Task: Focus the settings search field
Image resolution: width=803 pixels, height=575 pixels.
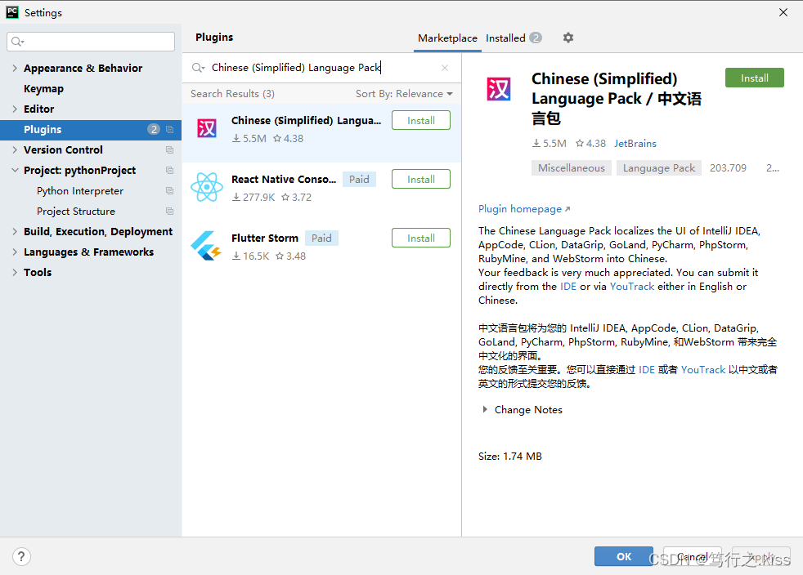Action: 91,42
